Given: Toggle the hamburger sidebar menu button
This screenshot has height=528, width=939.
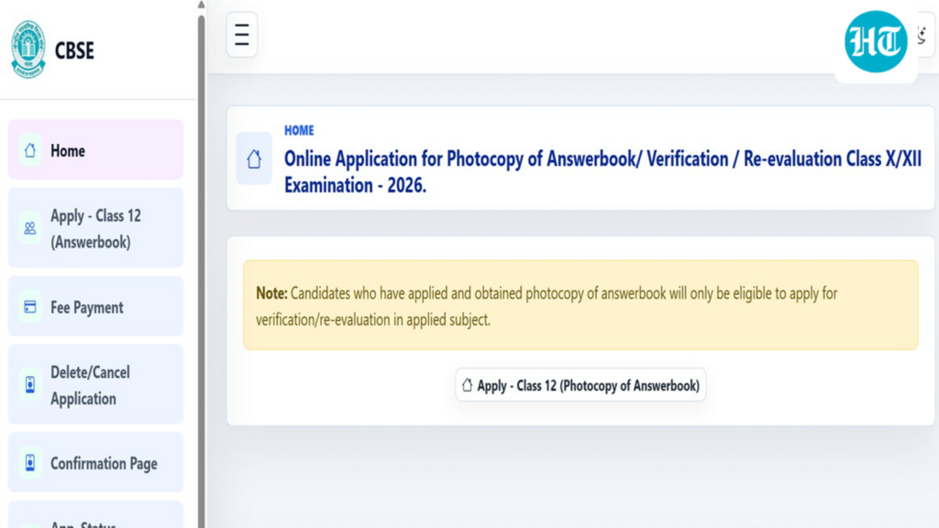Looking at the screenshot, I should (x=242, y=35).
